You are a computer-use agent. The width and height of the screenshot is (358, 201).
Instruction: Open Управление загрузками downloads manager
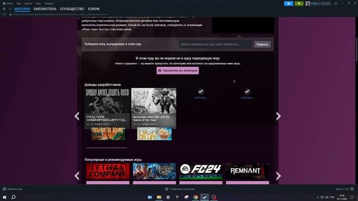coord(180,189)
